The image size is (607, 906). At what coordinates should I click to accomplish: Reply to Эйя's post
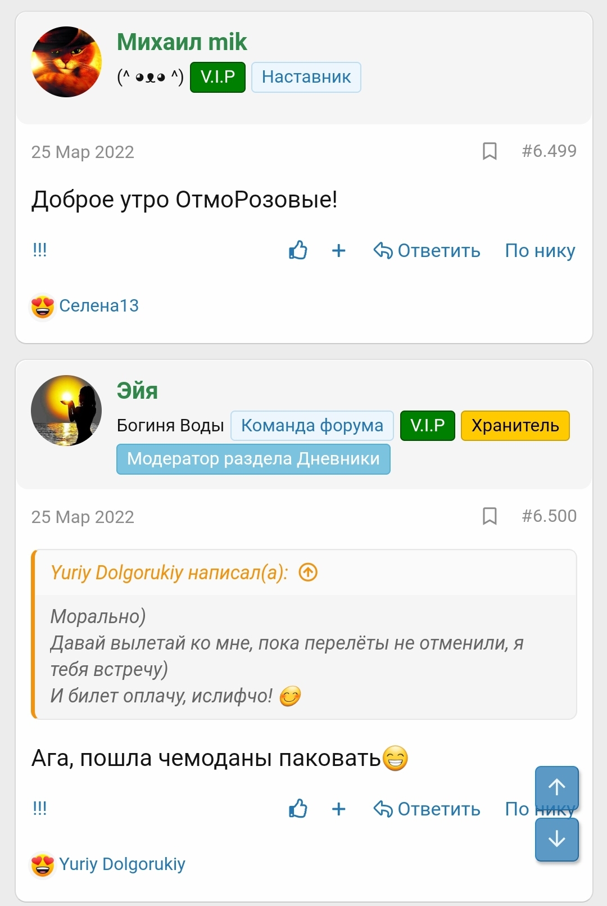click(427, 809)
